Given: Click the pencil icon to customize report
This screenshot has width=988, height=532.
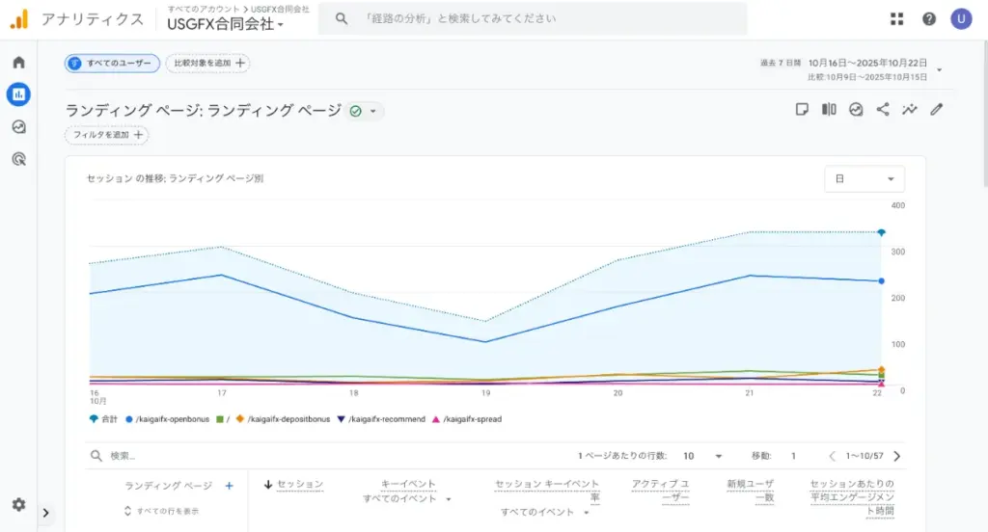Looking at the screenshot, I should 936,110.
